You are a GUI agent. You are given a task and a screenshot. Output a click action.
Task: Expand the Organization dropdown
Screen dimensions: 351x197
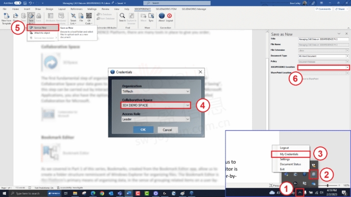156,91
